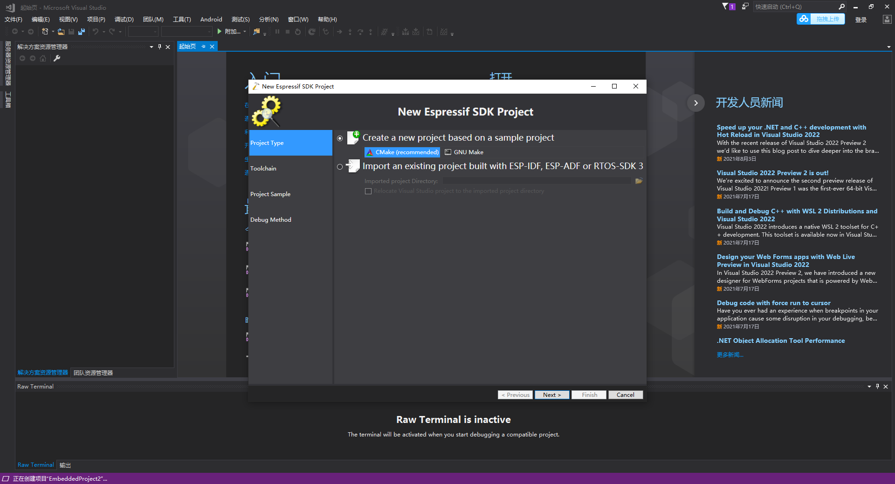895x484 pixels.
Task: Close the Raw Terminal panel
Action: 886,386
